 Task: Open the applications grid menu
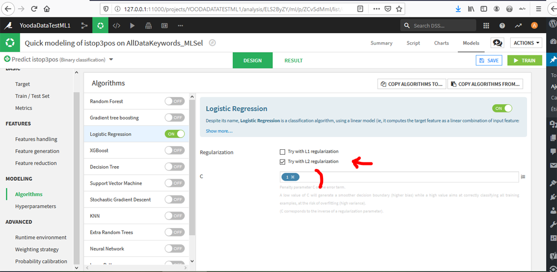(486, 26)
